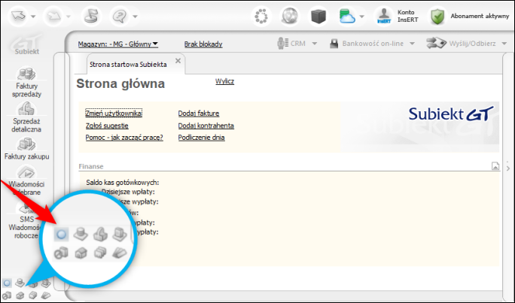Select stacked boxes icon in bottom-left module strip
The height and width of the screenshot is (303, 515).
[33, 295]
